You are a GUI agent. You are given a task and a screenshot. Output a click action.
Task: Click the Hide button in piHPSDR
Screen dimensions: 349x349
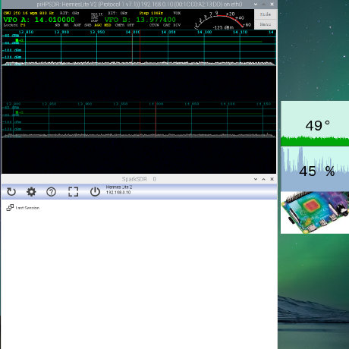click(266, 14)
